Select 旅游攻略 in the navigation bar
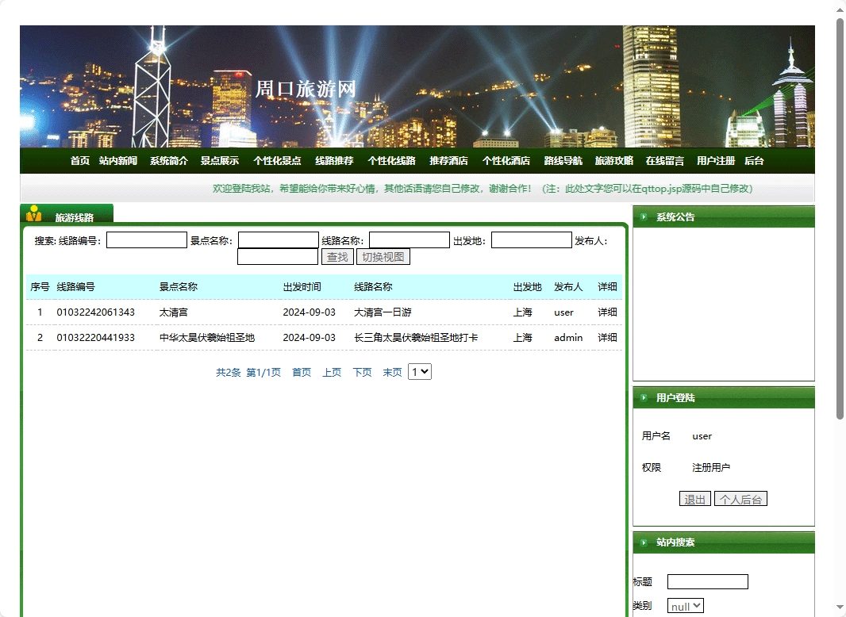 point(614,160)
